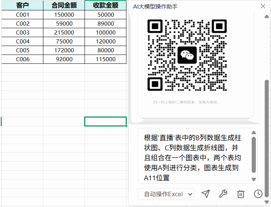The width and height of the screenshot is (271, 207).
Task: Select cell containing C006
Action: point(23,59)
